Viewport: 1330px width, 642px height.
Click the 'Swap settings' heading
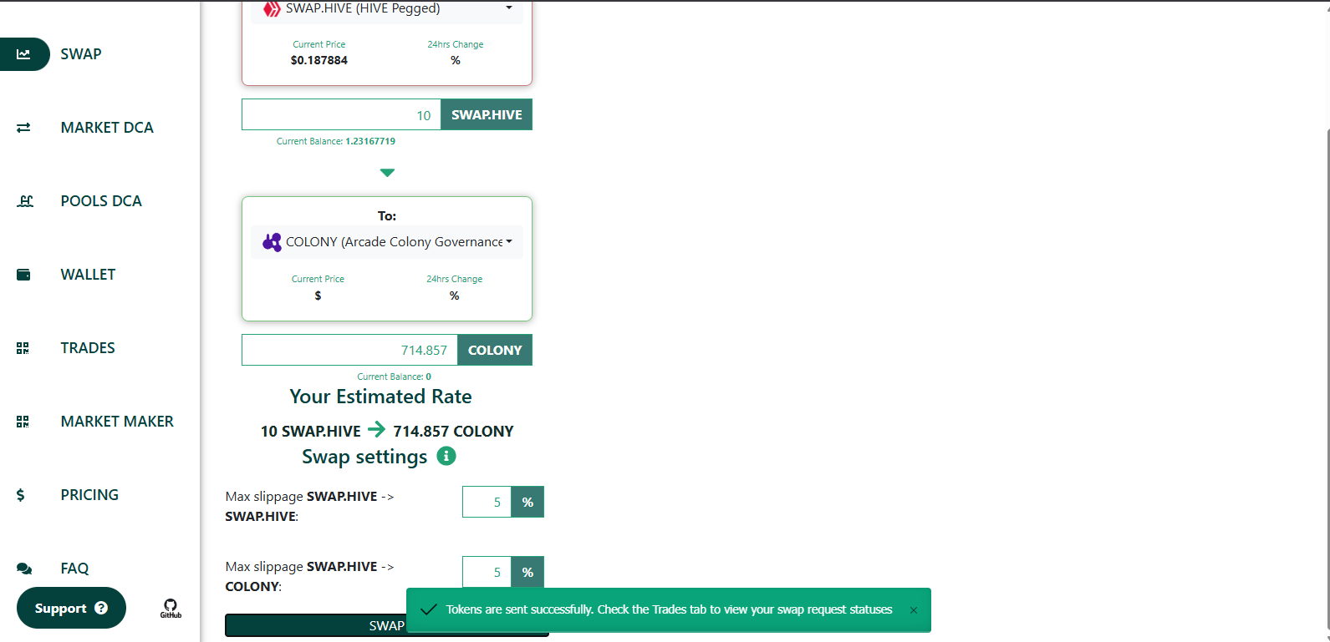tap(364, 457)
